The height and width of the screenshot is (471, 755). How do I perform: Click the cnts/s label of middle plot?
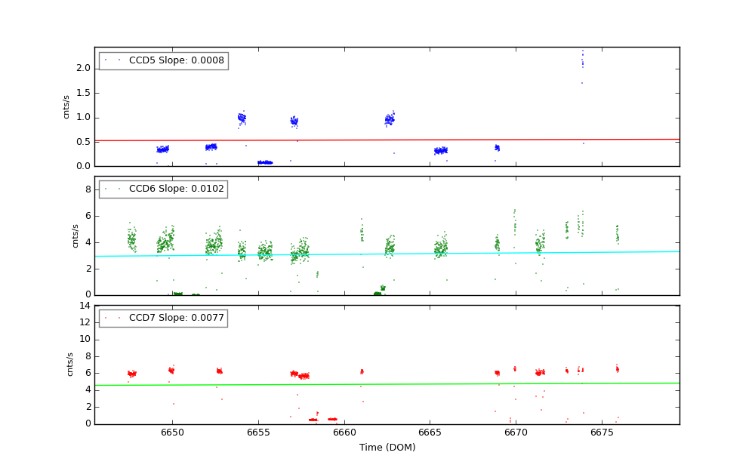[x=75, y=235]
